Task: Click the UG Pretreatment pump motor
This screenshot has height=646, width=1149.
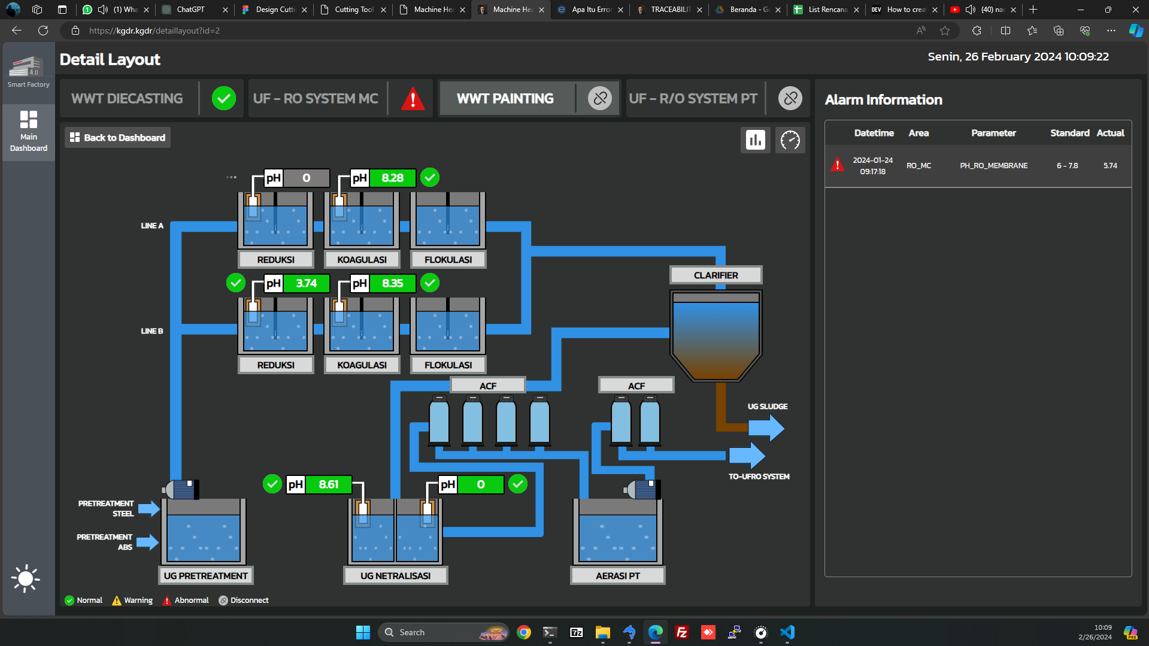Action: pos(181,489)
